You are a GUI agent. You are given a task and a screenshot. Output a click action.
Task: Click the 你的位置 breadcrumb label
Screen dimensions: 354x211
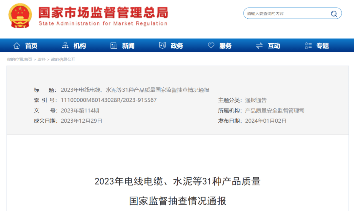tap(15, 59)
